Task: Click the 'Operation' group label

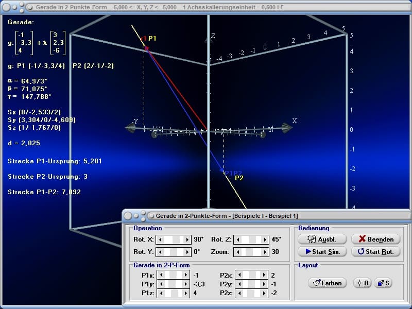Action: [x=148, y=228]
